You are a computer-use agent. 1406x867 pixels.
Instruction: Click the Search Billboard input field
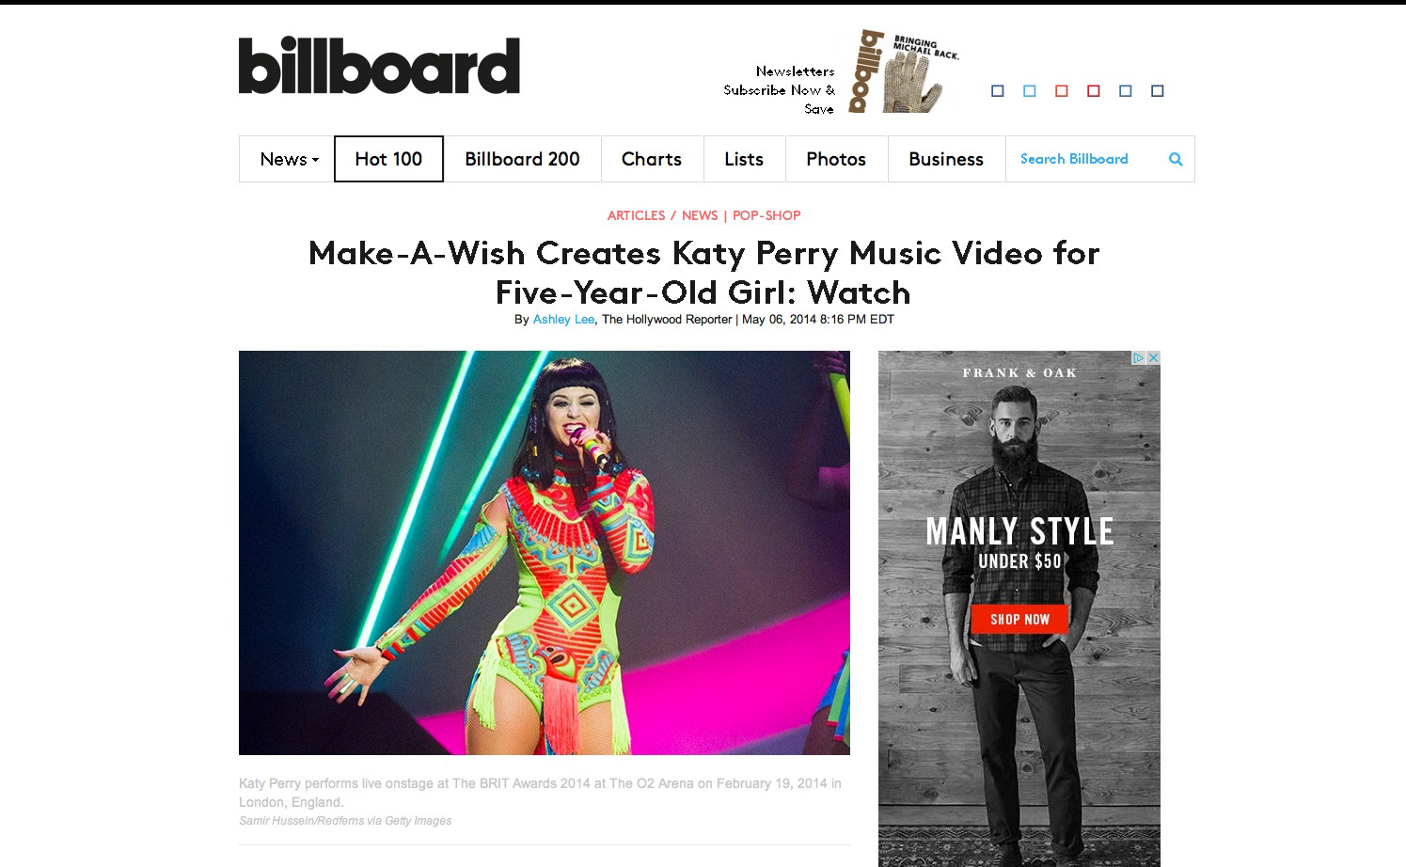[x=1086, y=159]
